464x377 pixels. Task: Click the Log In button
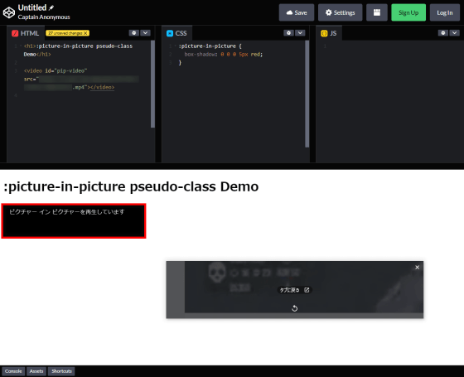tap(444, 12)
